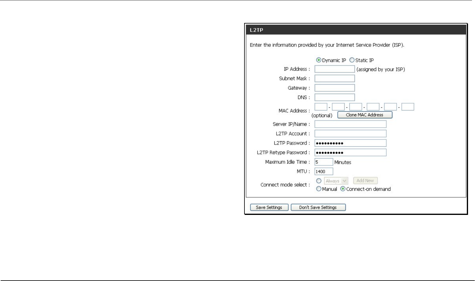Select the schedule radio button beside Always
This screenshot has height=281, width=475.
tap(319, 181)
